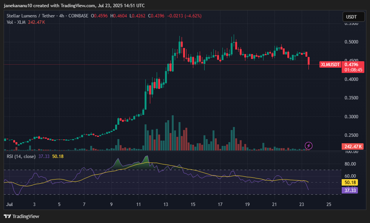Click the TradingView logo at bottom left
Image resolution: width=370 pixels, height=223 pixels.
pyautogui.click(x=22, y=216)
